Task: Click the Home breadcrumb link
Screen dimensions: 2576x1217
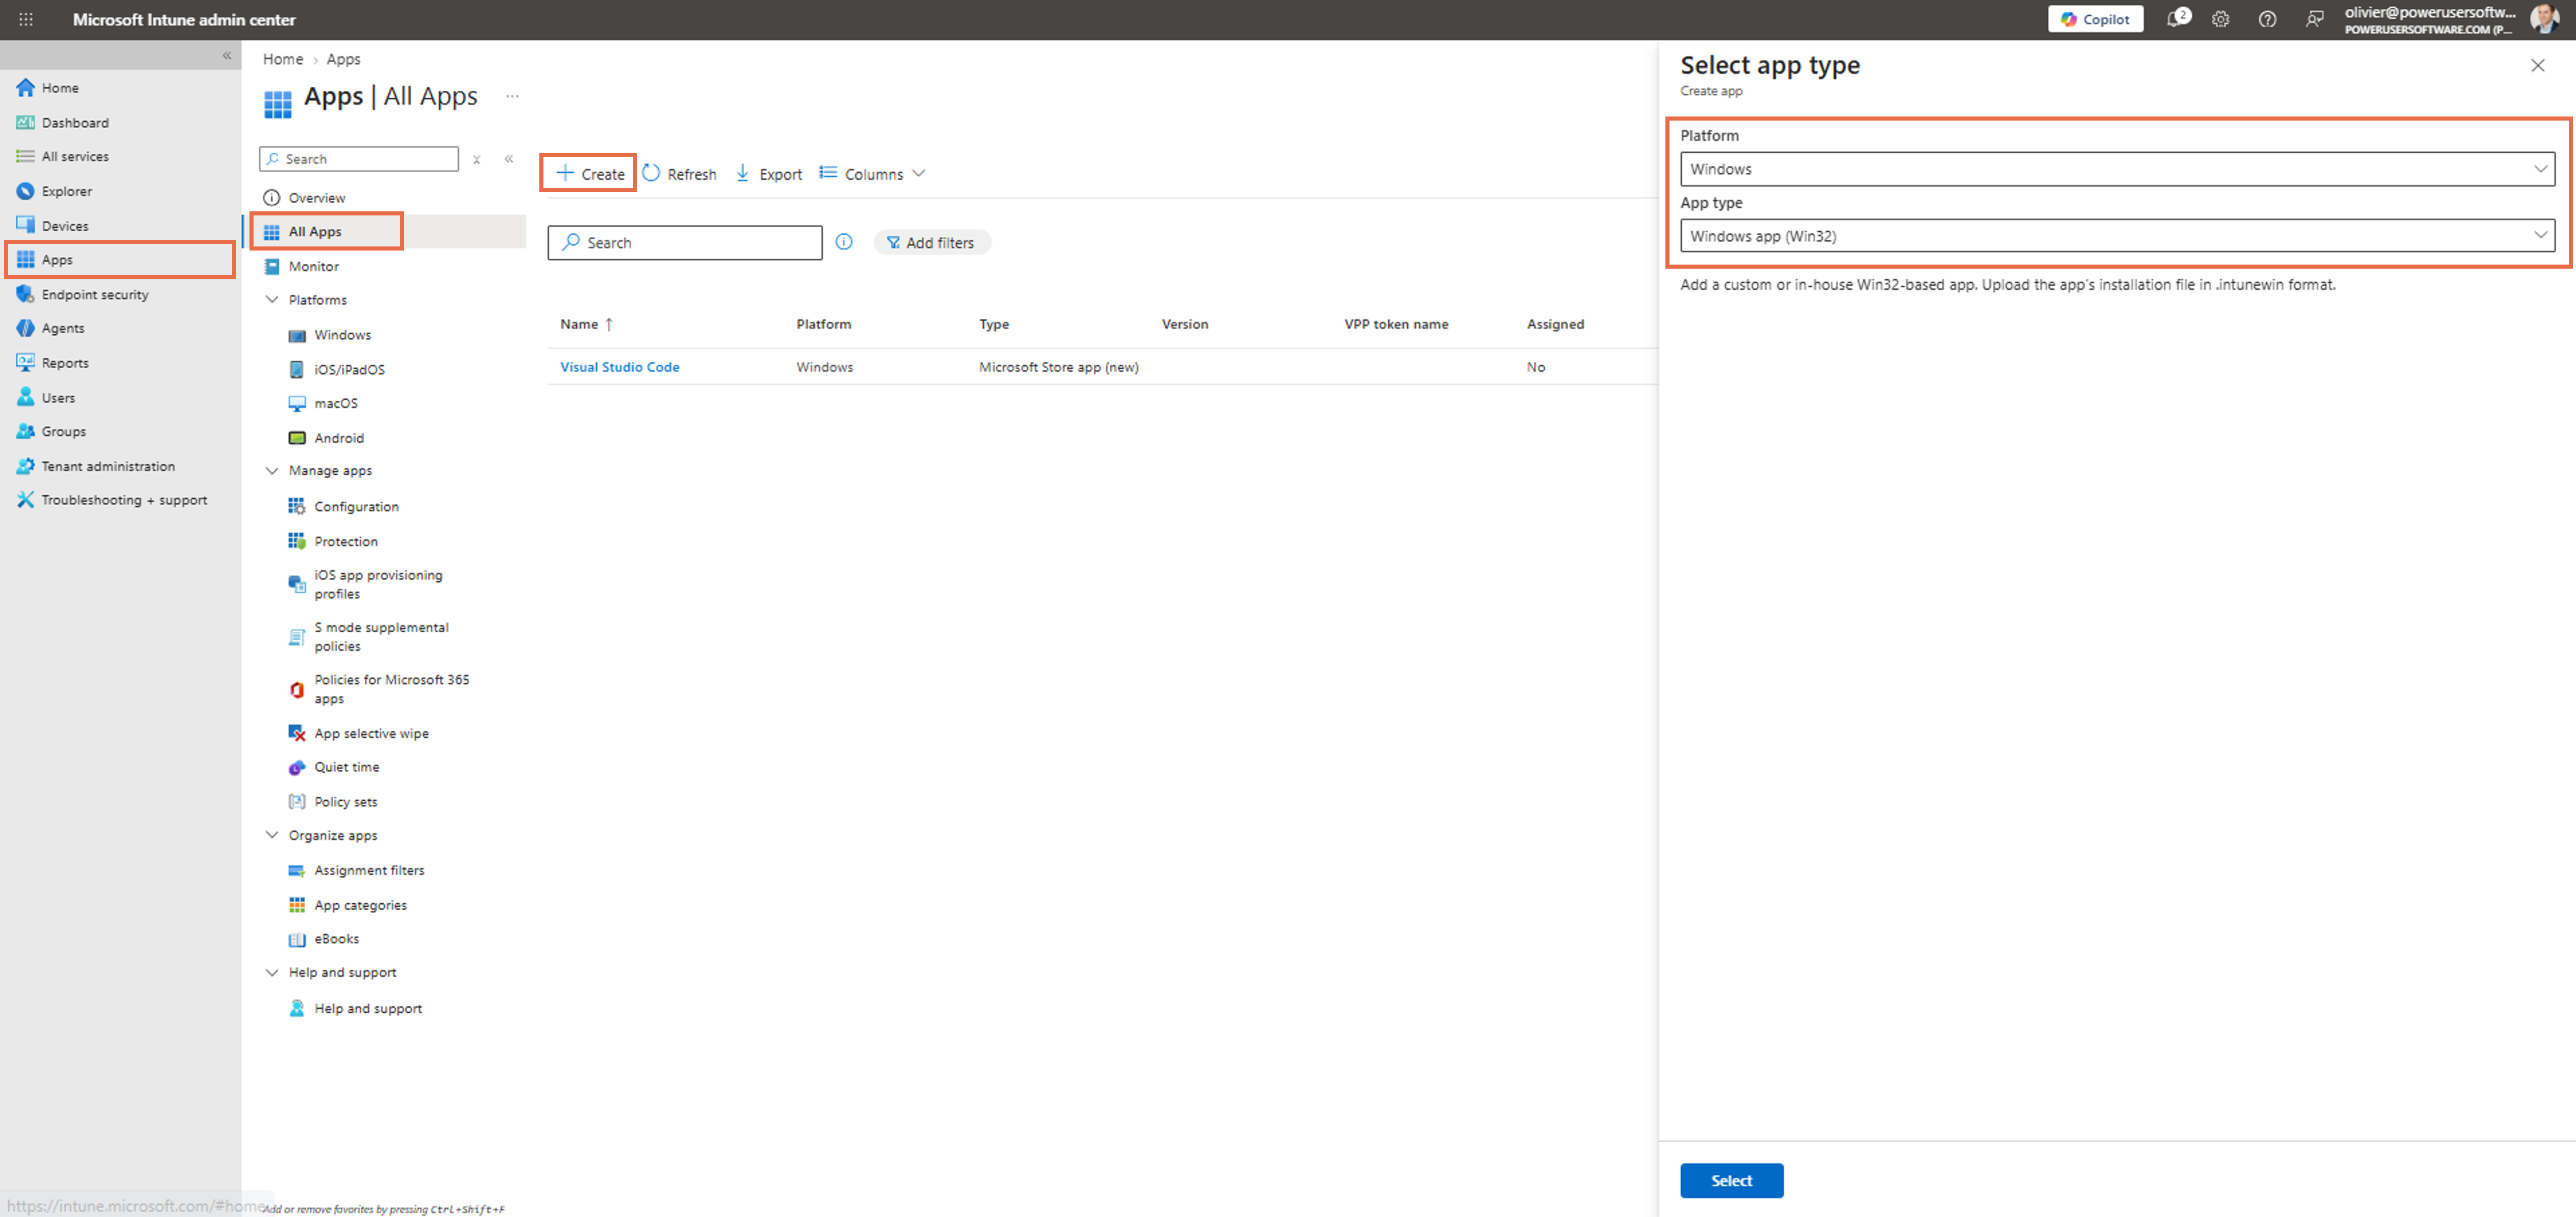Action: pyautogui.click(x=283, y=59)
